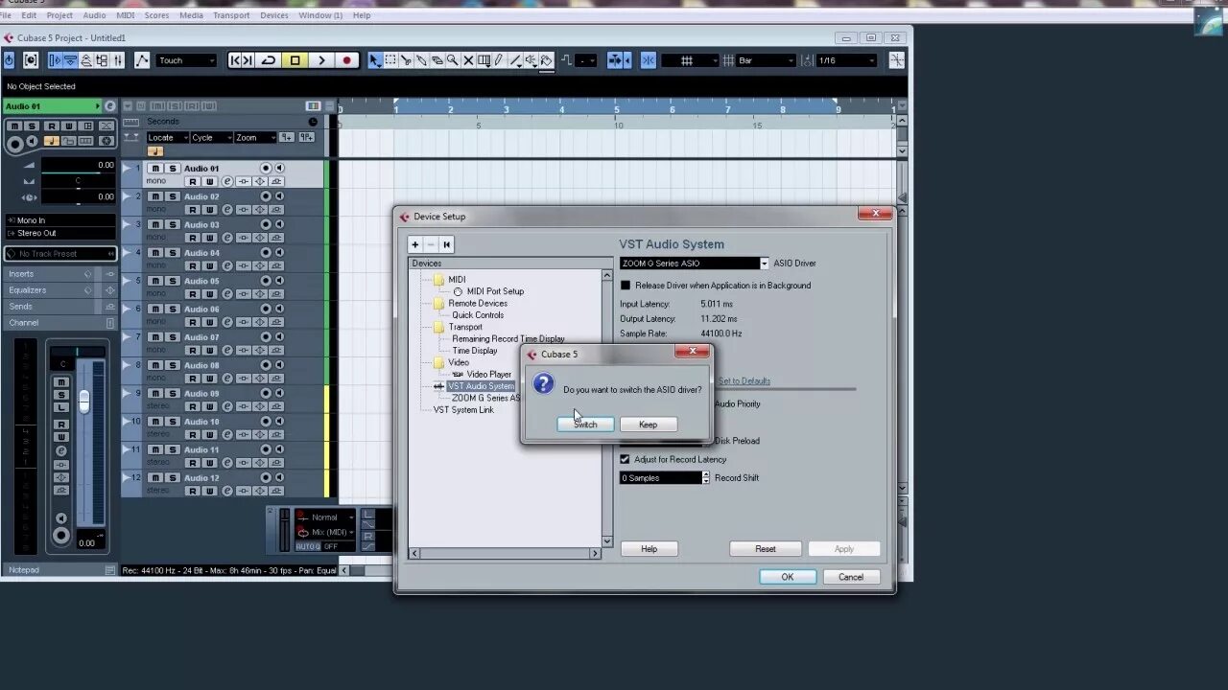Viewport: 1228px width, 690px height.
Task: Select the Erase tool
Action: point(437,60)
